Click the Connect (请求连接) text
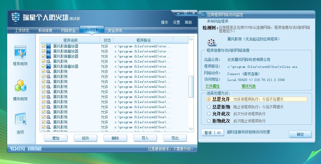Screen dimensions: 321x164 (244, 74)
